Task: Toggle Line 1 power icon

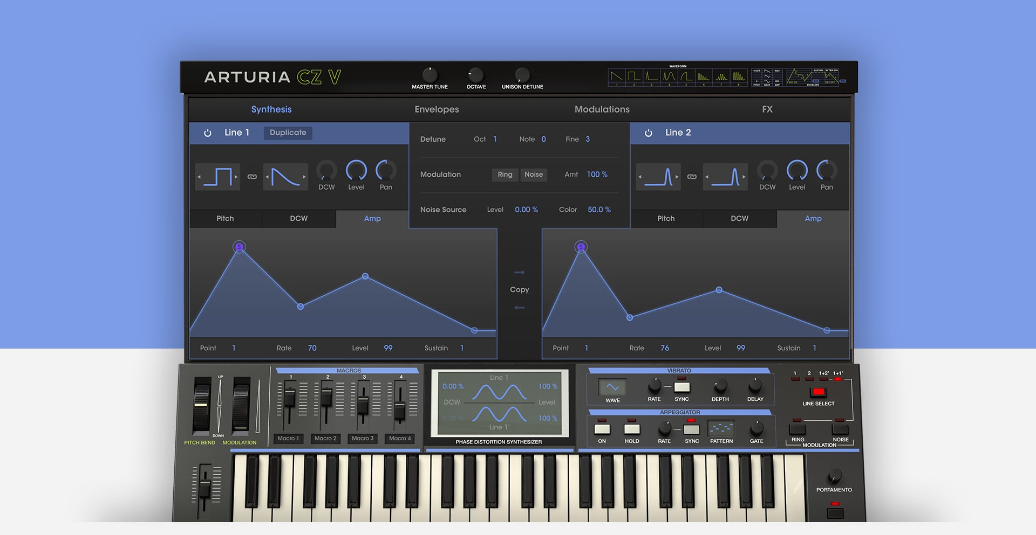Action: pos(208,133)
